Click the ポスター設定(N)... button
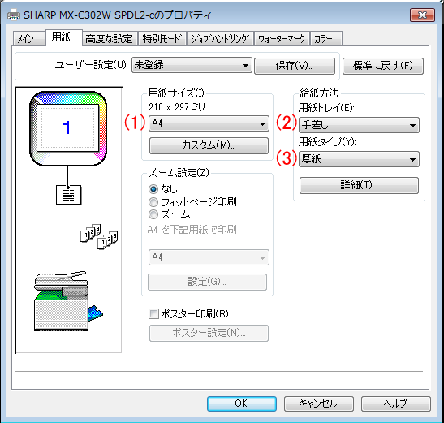444x423 pixels. coord(209,333)
